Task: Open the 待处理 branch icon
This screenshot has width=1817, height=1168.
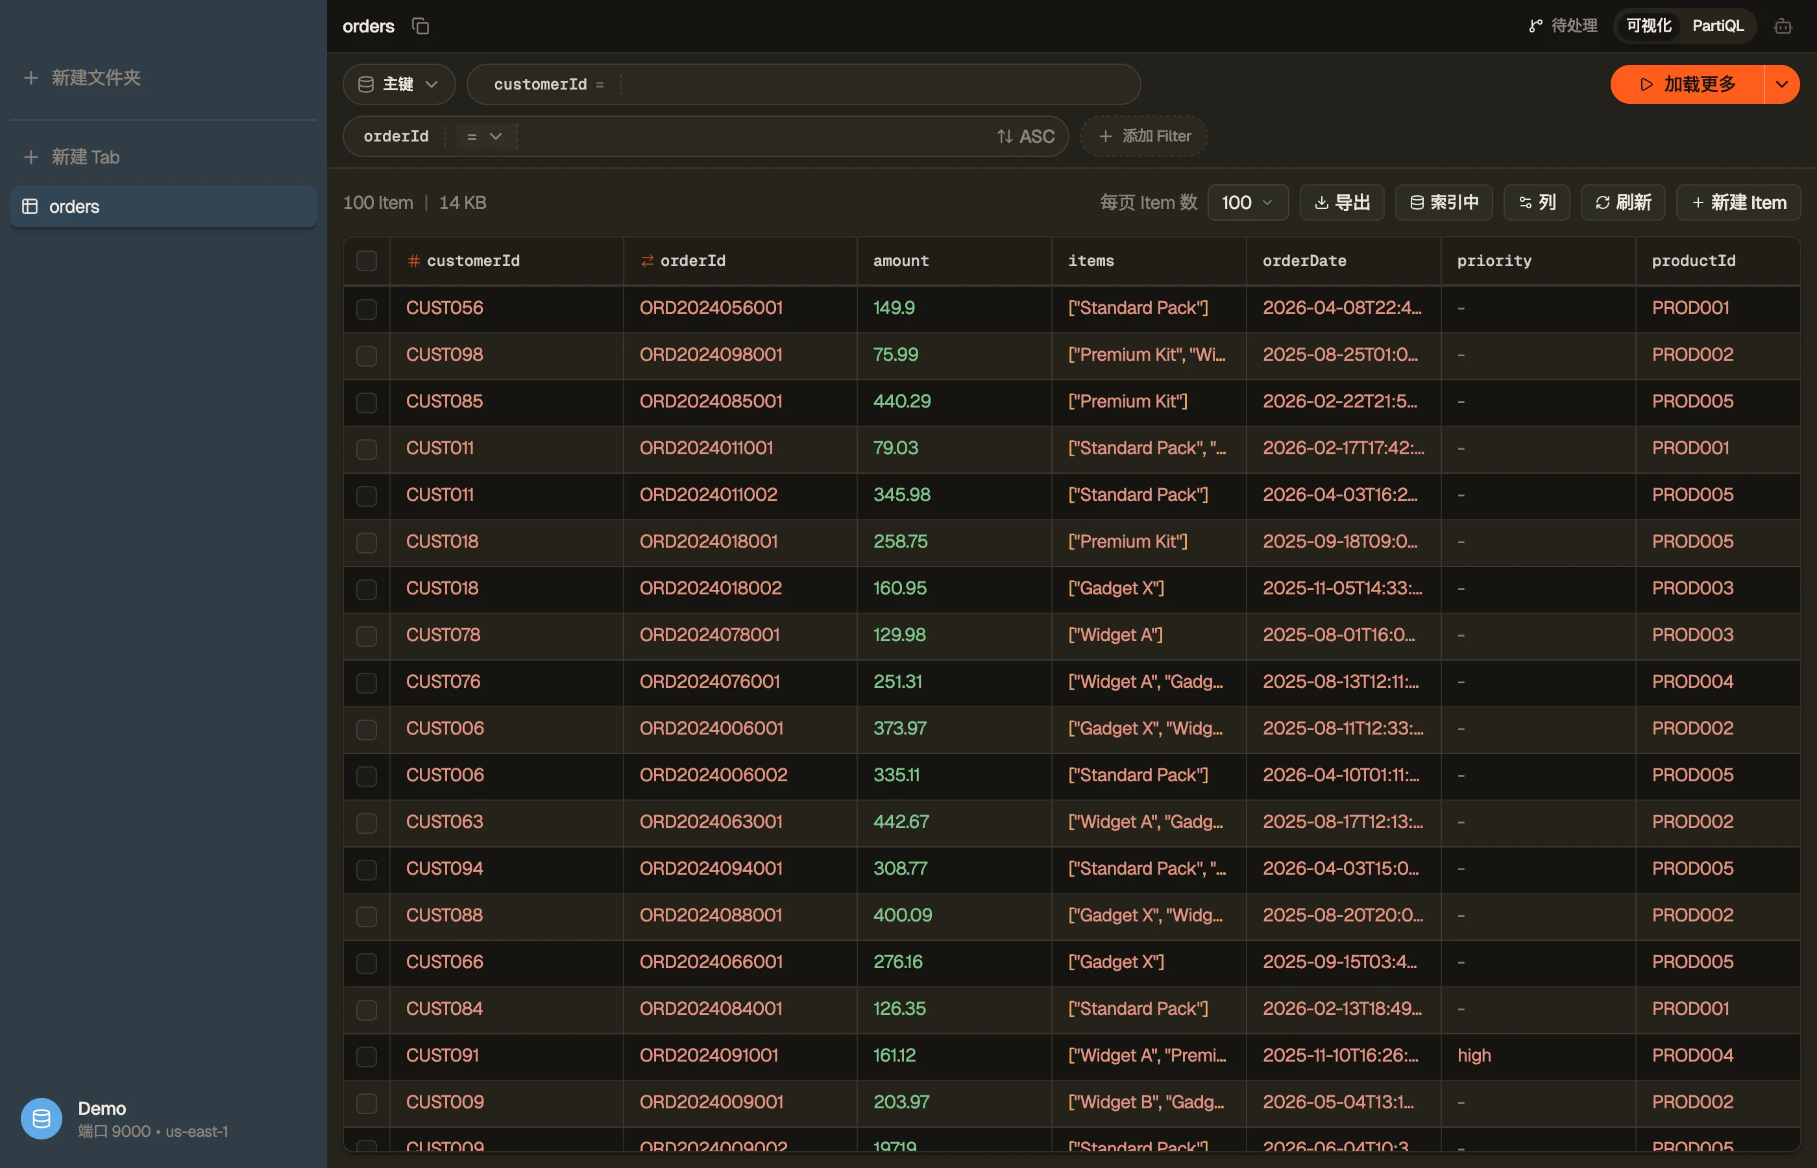Action: click(1535, 27)
